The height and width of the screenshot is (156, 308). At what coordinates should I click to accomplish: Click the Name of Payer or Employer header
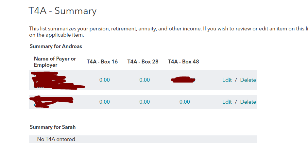click(55, 62)
